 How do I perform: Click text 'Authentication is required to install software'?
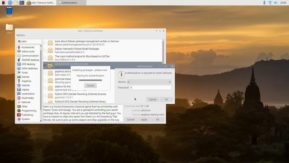(x=149, y=73)
